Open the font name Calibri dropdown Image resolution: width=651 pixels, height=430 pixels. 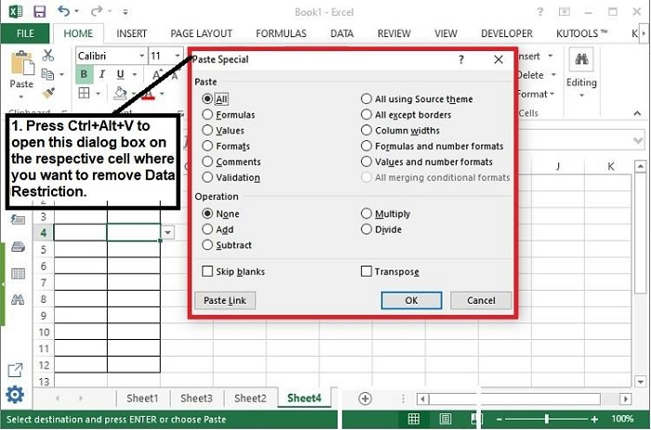pos(141,56)
